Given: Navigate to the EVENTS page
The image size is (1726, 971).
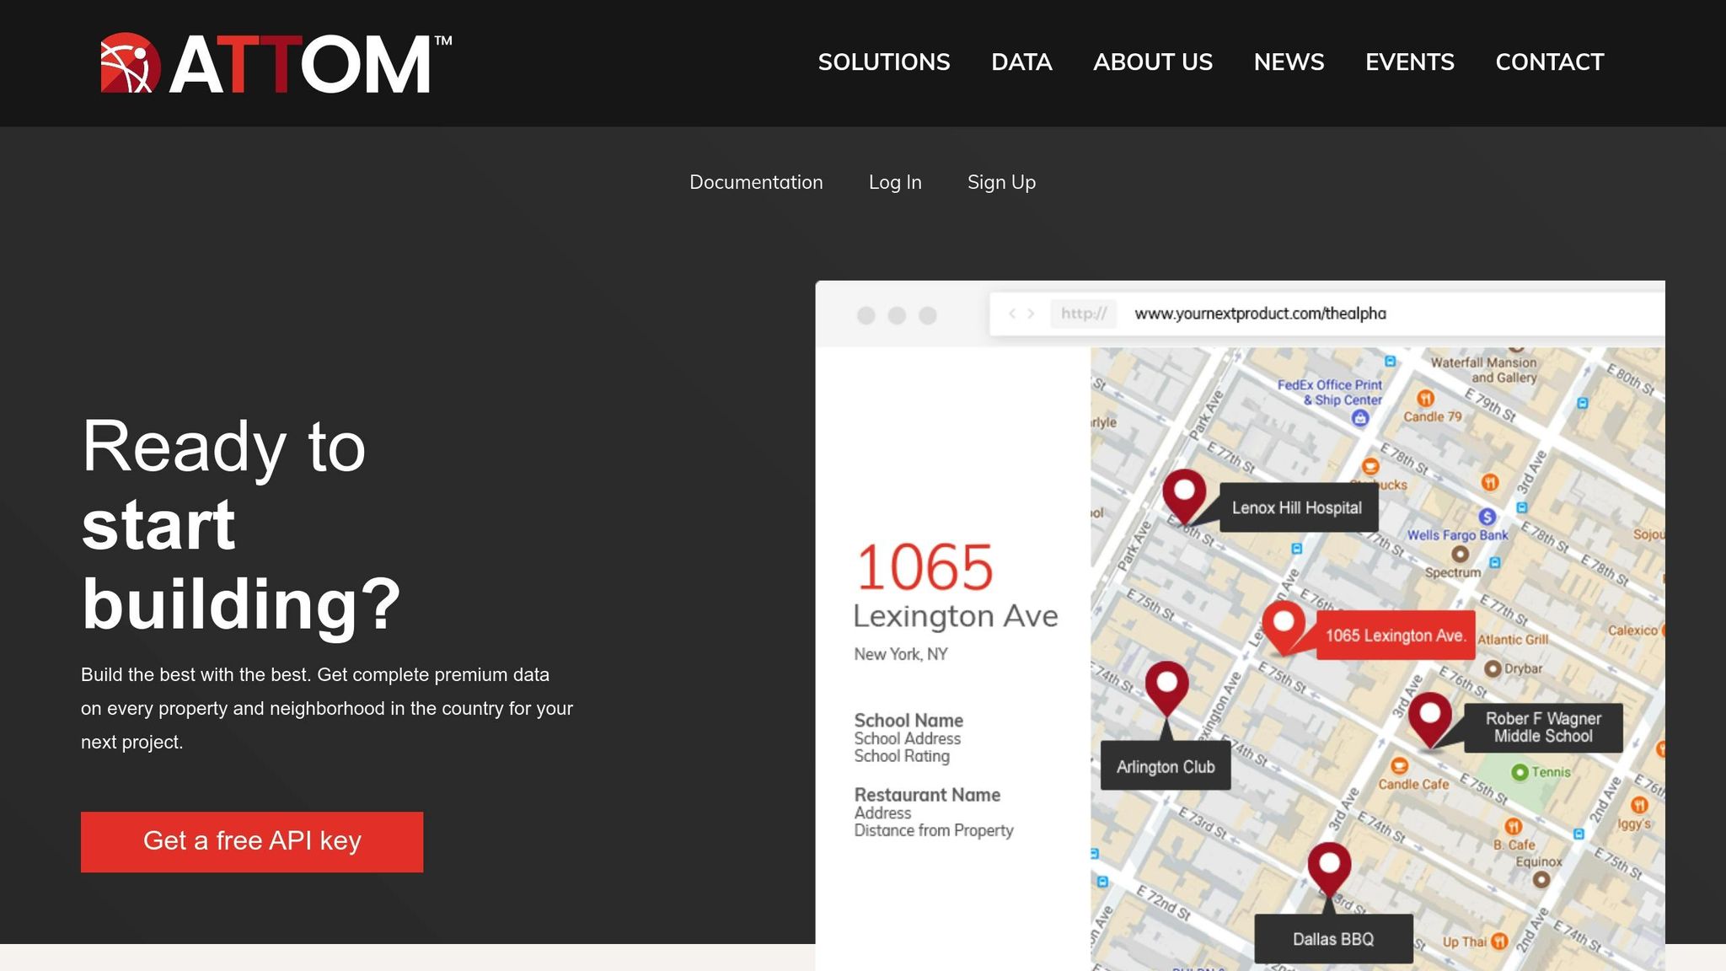Looking at the screenshot, I should [x=1409, y=62].
